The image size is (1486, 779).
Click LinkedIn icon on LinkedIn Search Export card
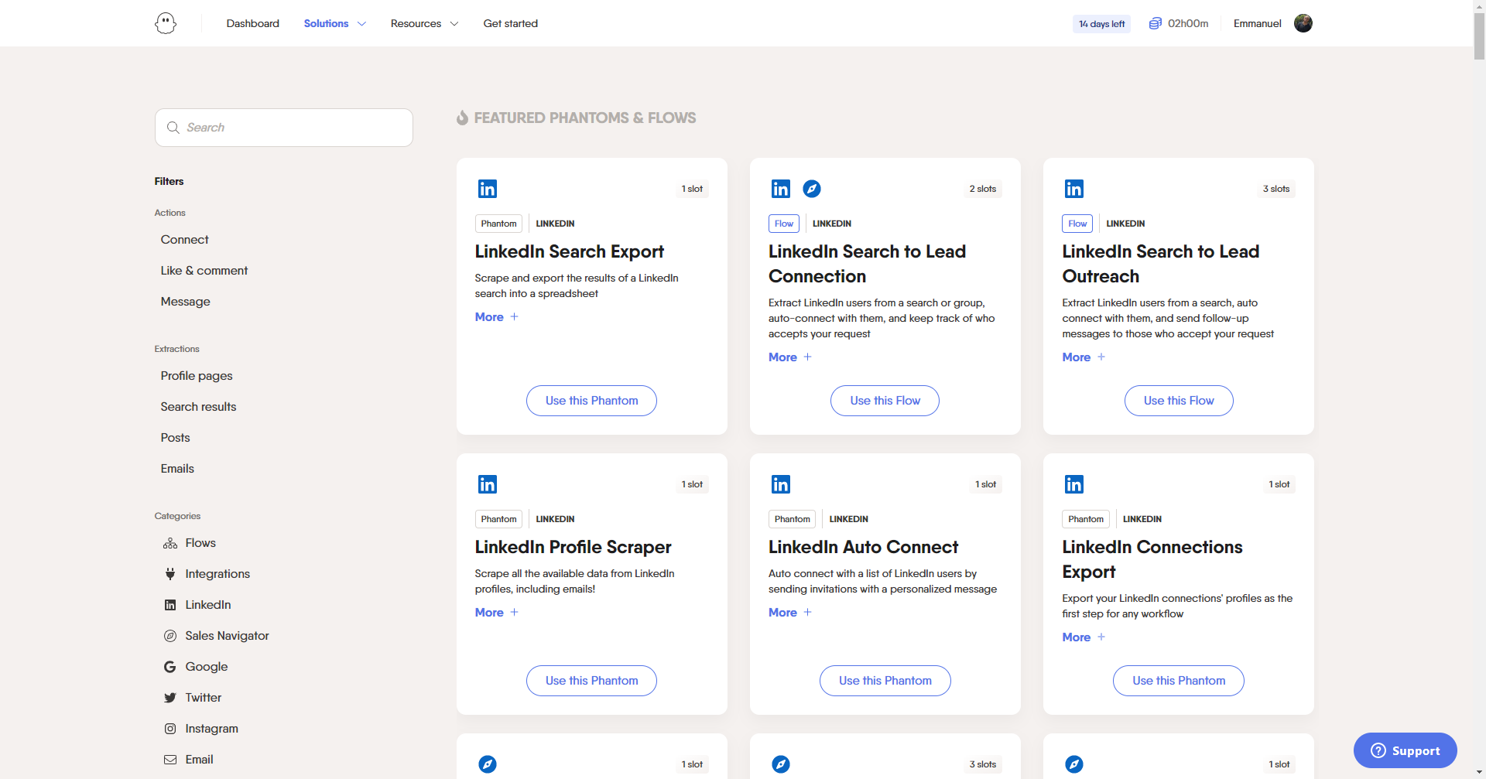point(488,189)
